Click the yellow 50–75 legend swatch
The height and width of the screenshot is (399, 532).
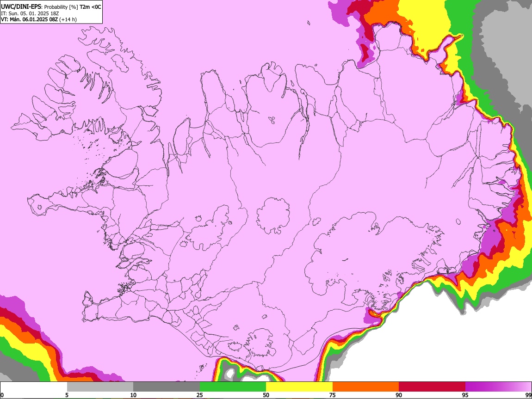pos(299,387)
